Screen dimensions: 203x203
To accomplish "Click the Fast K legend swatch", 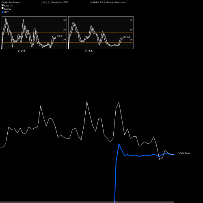I will pyautogui.click(x=2, y=9).
